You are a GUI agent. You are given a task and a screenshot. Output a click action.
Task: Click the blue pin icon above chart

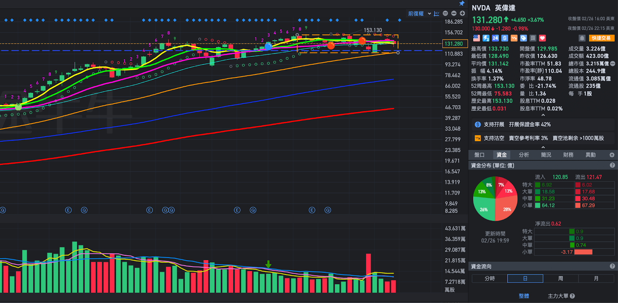(462, 3)
